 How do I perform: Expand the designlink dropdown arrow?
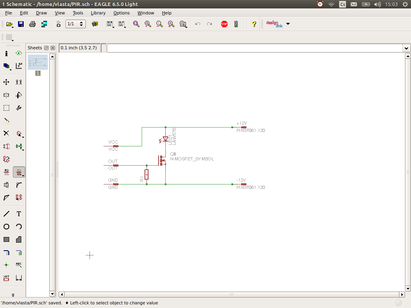click(288, 24)
